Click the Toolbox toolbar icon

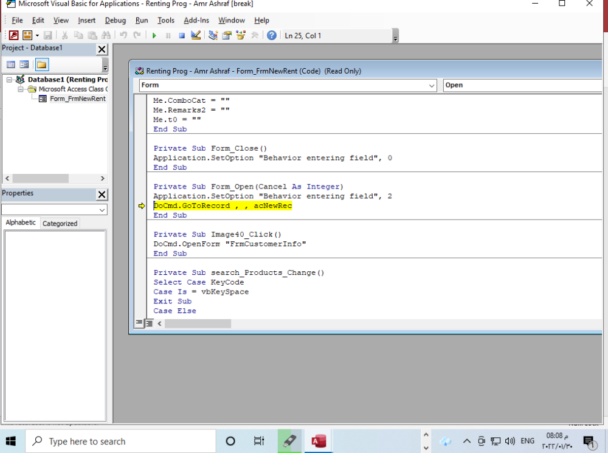(x=255, y=35)
